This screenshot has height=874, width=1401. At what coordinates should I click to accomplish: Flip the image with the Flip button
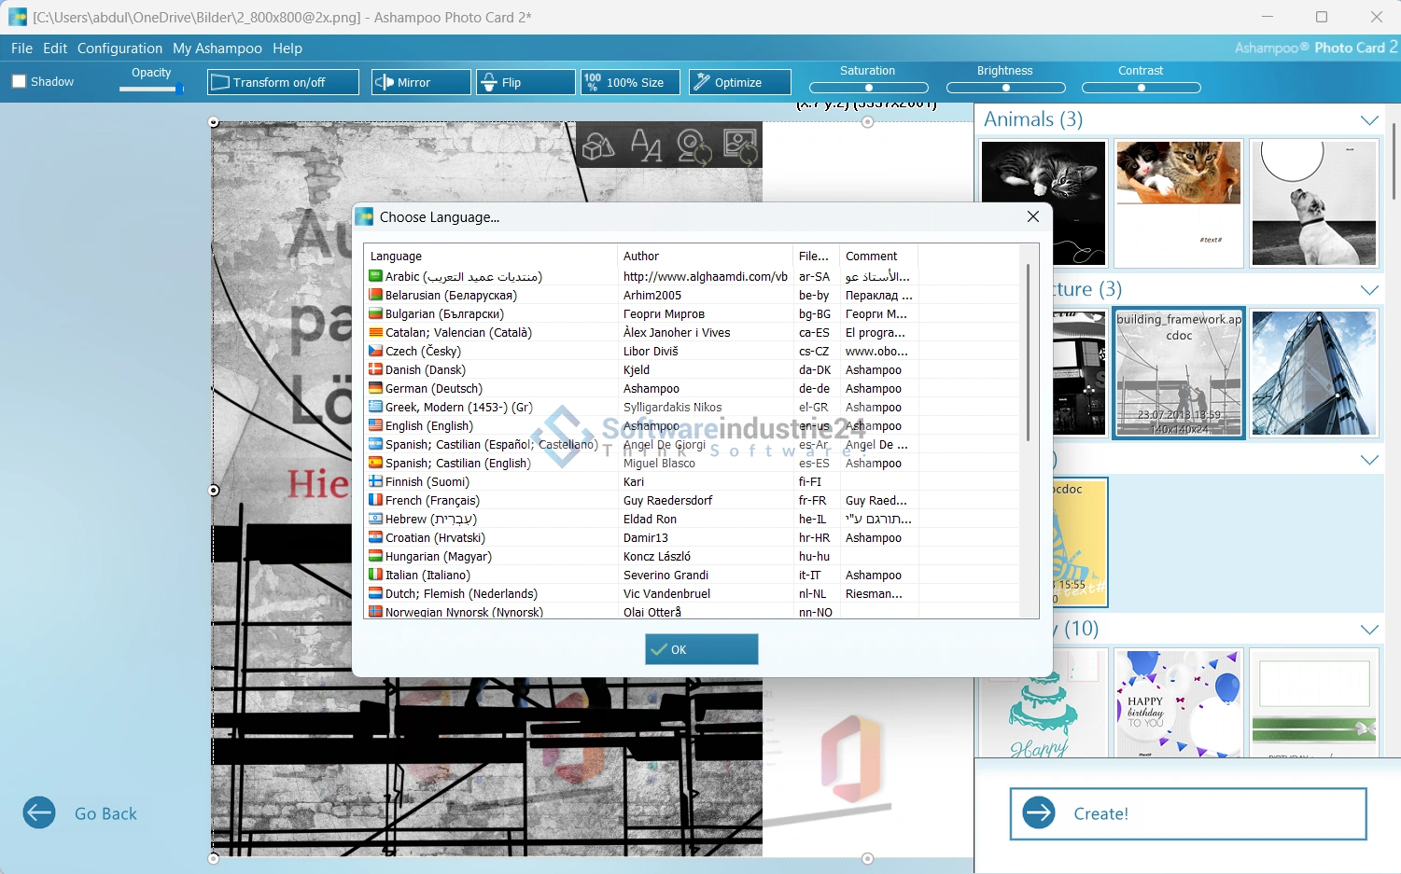click(x=525, y=82)
